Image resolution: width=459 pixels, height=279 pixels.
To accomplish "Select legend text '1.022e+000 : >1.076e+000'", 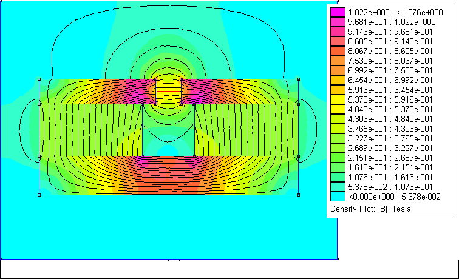I will click(x=395, y=12).
